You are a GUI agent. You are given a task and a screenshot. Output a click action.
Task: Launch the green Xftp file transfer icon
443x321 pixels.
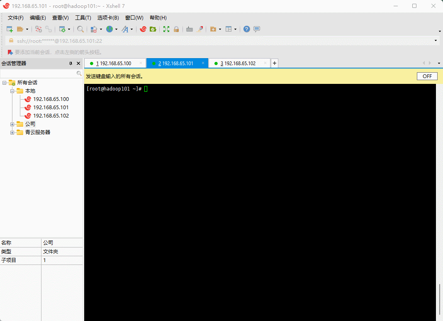[x=153, y=29]
